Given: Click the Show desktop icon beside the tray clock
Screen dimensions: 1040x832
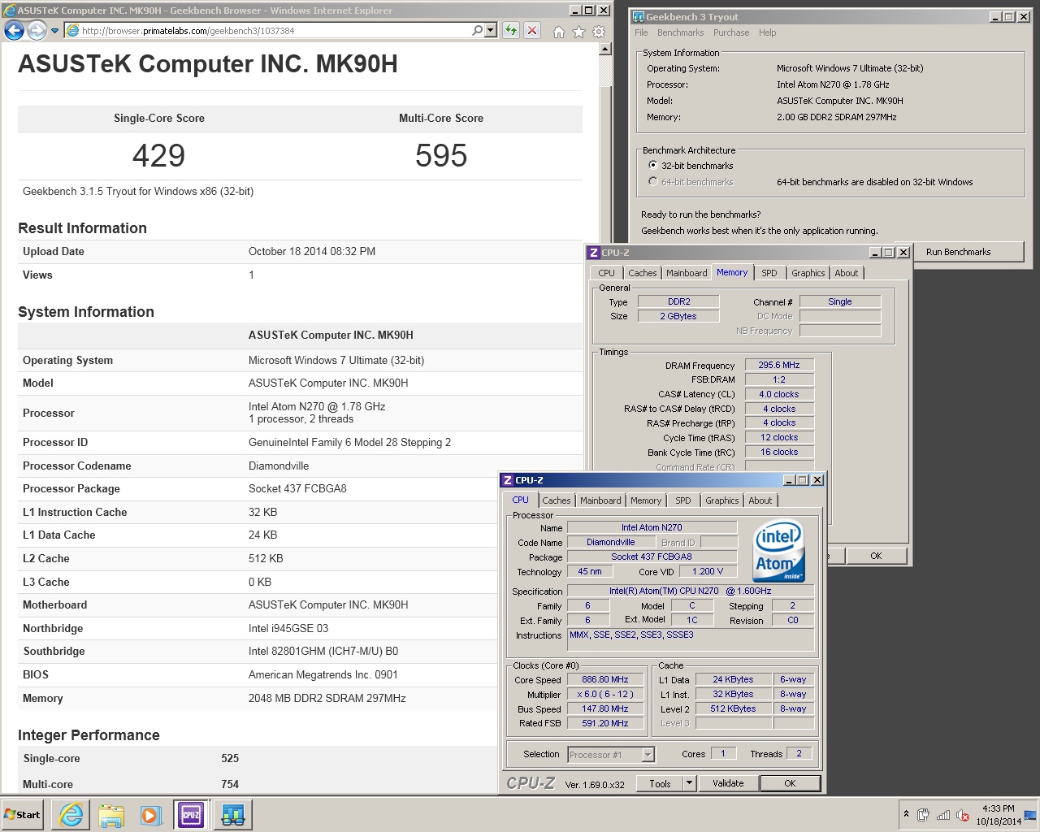Looking at the screenshot, I should coord(1030,815).
